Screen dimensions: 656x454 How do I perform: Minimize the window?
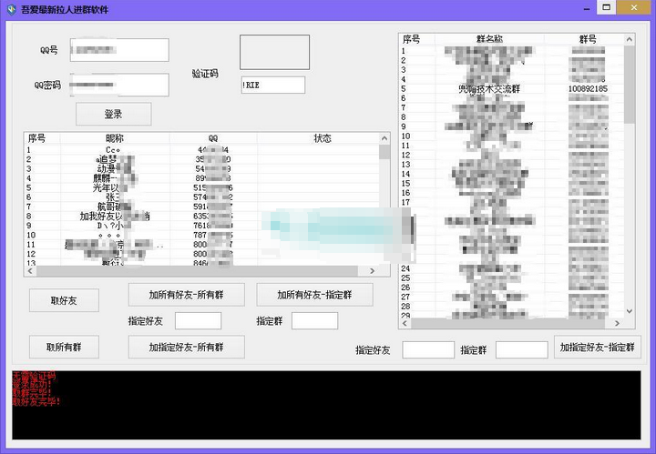point(587,8)
